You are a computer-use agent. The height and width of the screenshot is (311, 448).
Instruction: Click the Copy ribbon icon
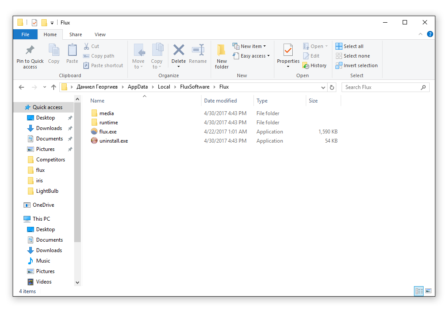(54, 50)
